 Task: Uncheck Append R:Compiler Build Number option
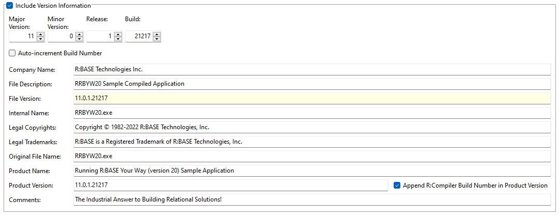tap(397, 186)
